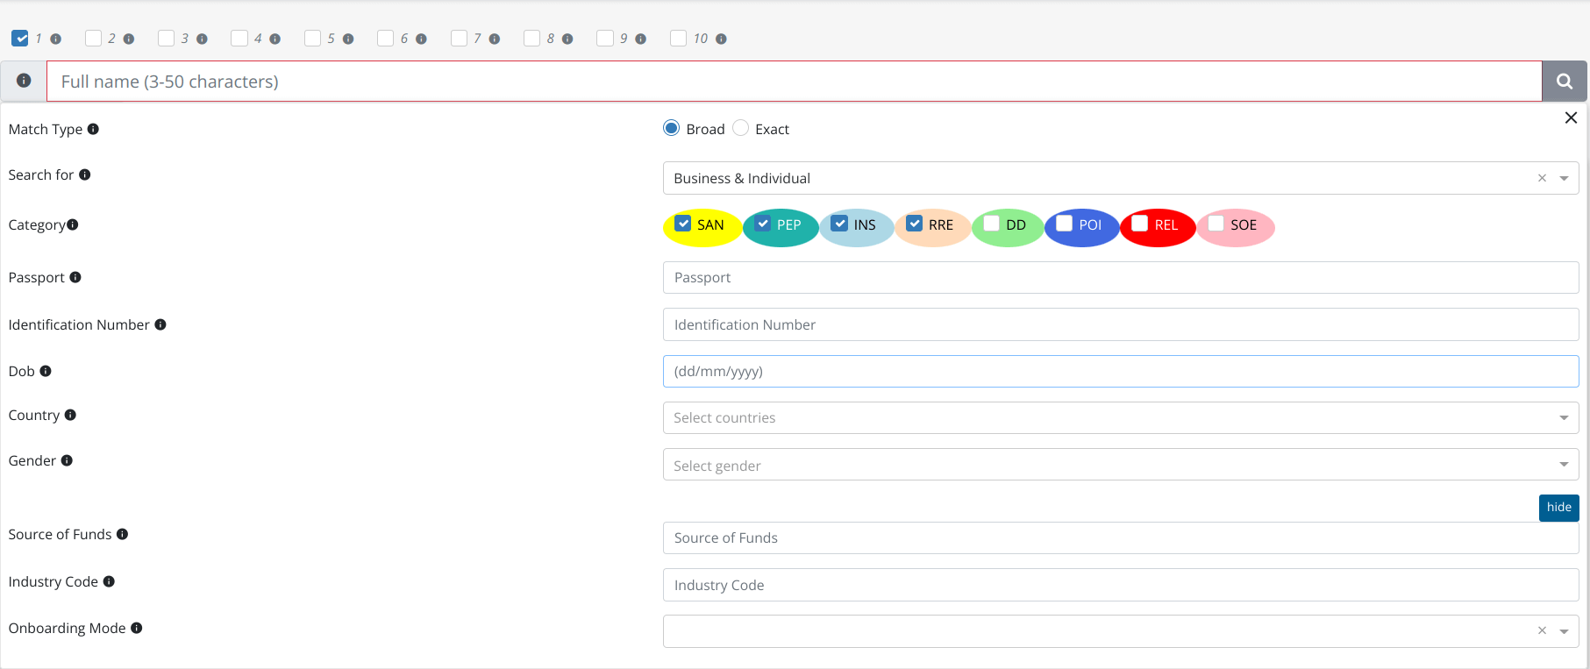The height and width of the screenshot is (669, 1590).
Task: Click info icon beside Industry Code
Action: tap(109, 581)
